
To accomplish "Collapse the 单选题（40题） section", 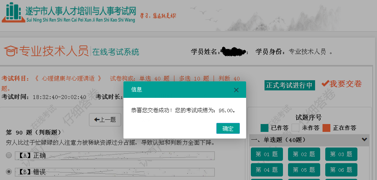I will pyautogui.click(x=364, y=139).
